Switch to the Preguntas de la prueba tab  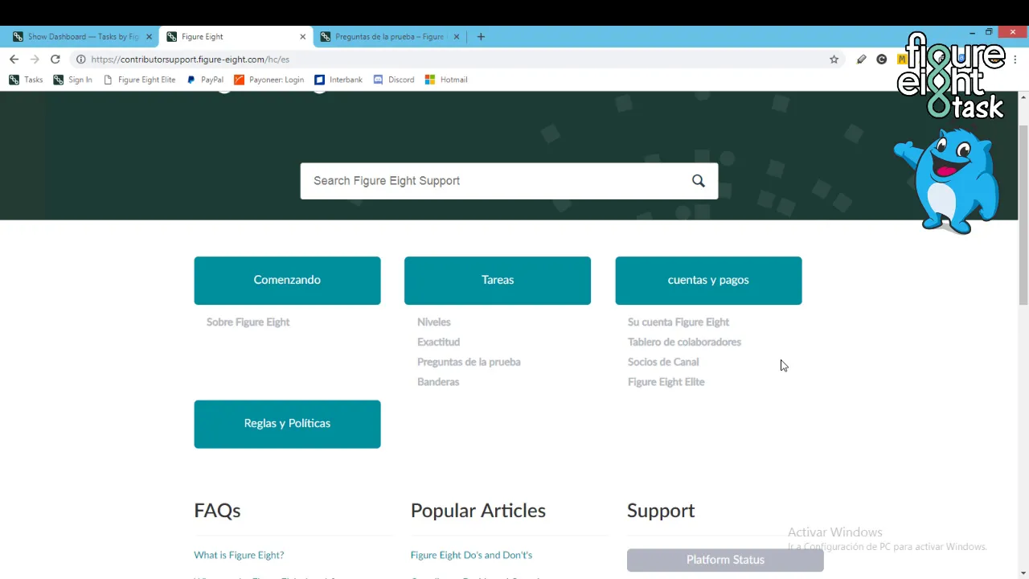tap(389, 37)
